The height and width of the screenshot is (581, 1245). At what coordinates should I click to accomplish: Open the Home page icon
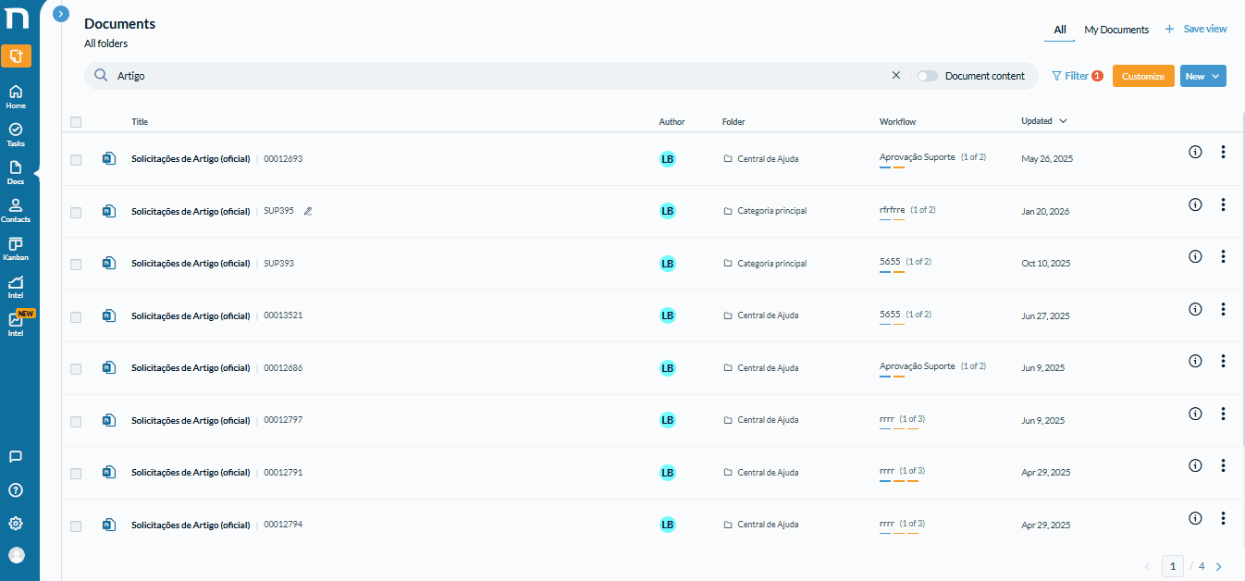tap(16, 96)
